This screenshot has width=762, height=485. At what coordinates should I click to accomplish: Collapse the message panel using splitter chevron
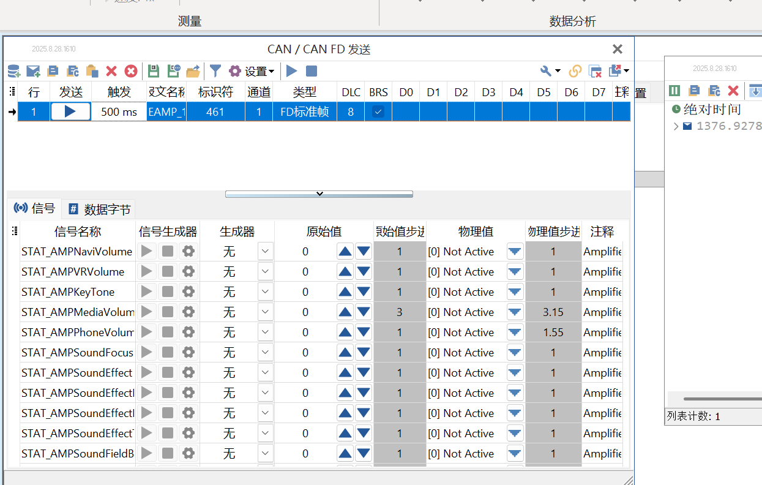319,194
